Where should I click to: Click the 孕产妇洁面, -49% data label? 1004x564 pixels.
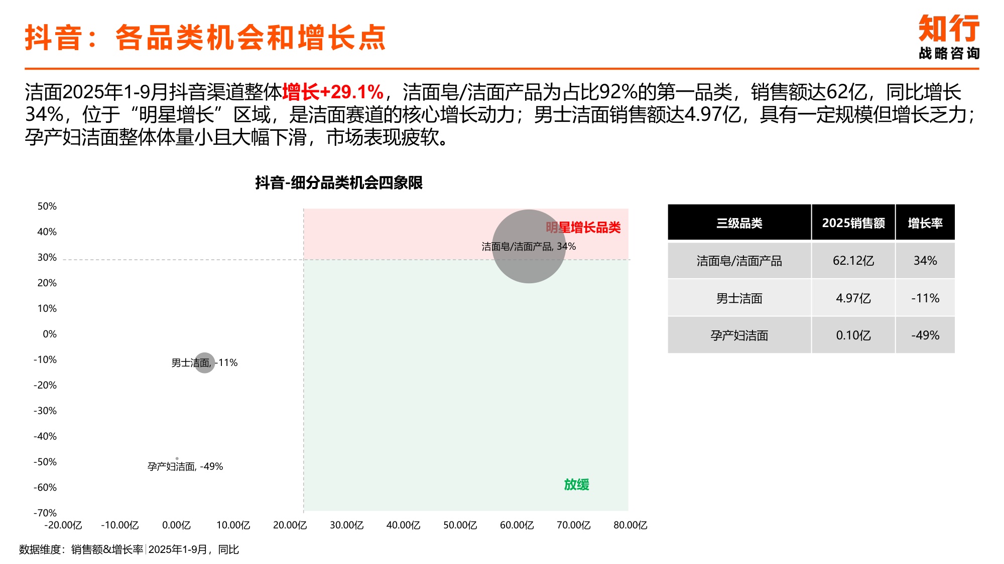pos(185,466)
